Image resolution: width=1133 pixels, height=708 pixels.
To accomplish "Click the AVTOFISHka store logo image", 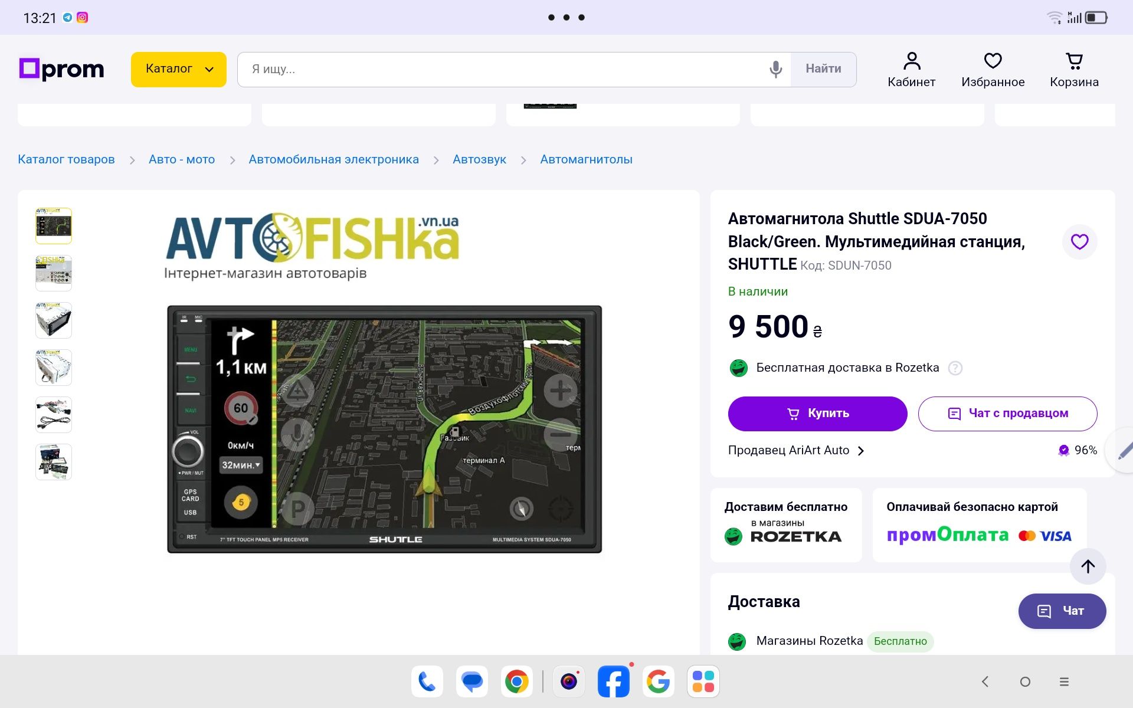I will (x=312, y=246).
